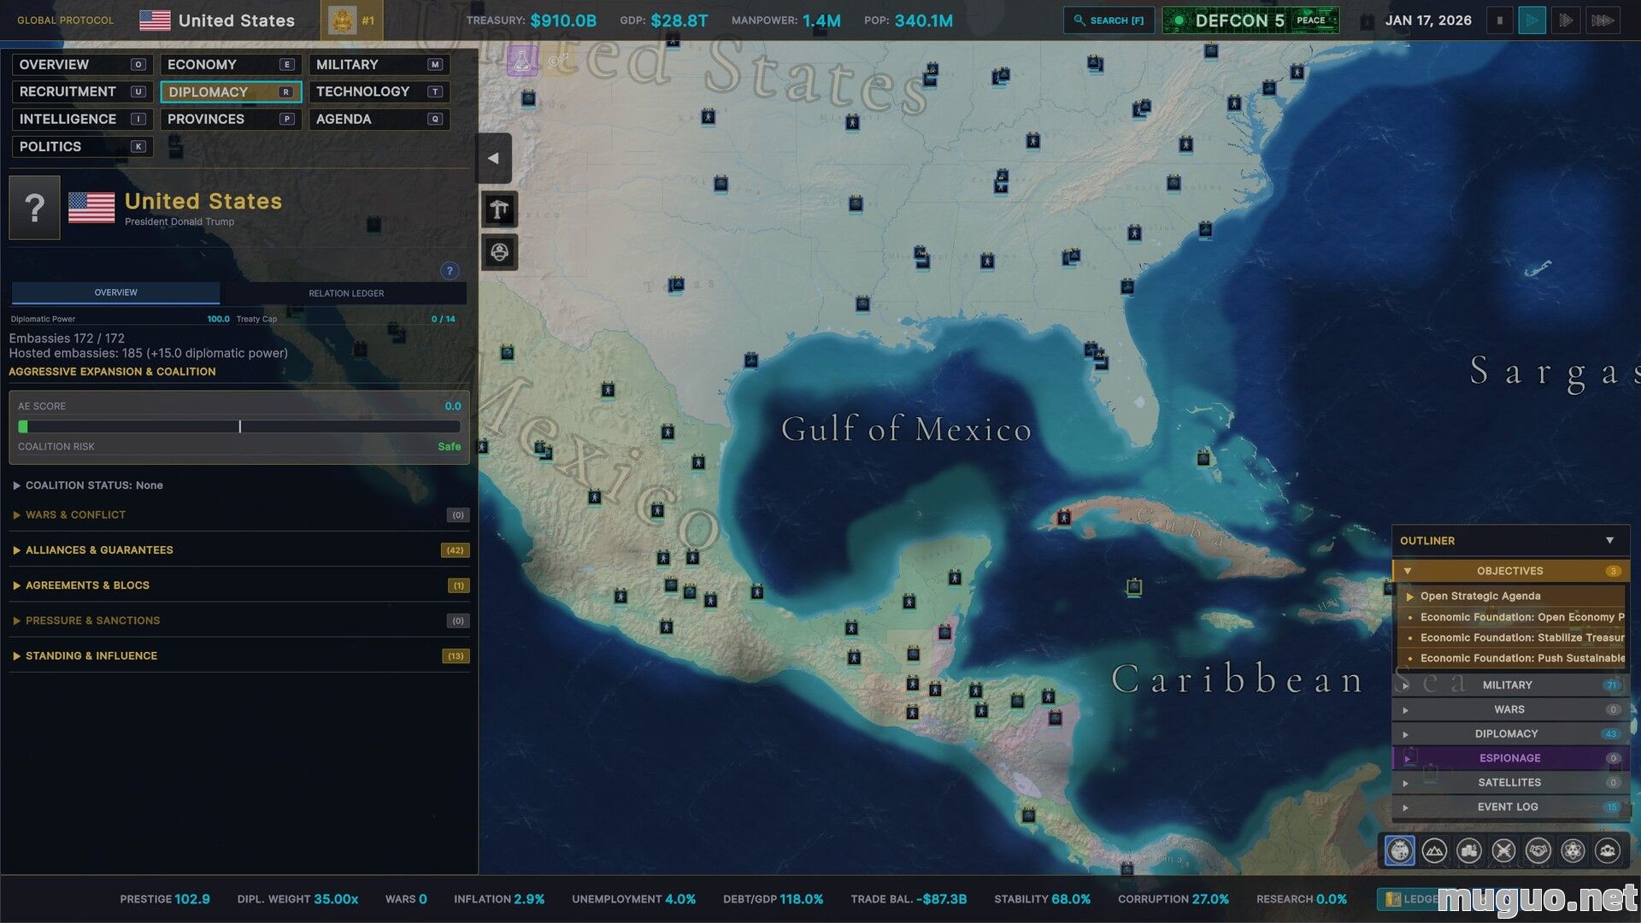Screen dimensions: 1641x923
Task: Expand Alliances & Guarantees section
Action: click(239, 550)
